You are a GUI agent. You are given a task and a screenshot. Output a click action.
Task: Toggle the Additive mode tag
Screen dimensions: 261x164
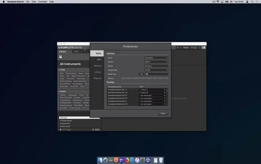(63, 95)
